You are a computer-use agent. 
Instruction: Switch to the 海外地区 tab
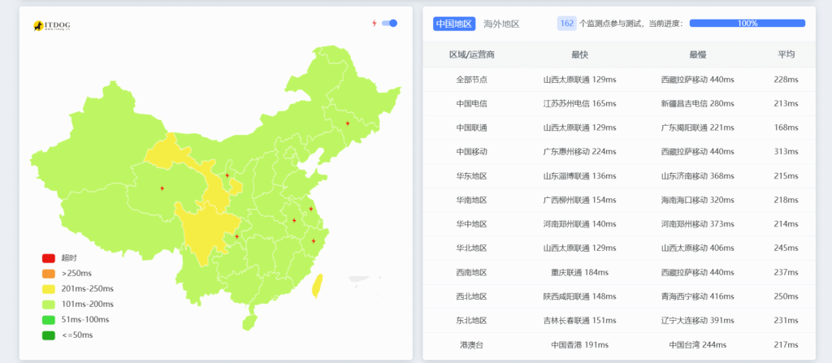tap(501, 24)
